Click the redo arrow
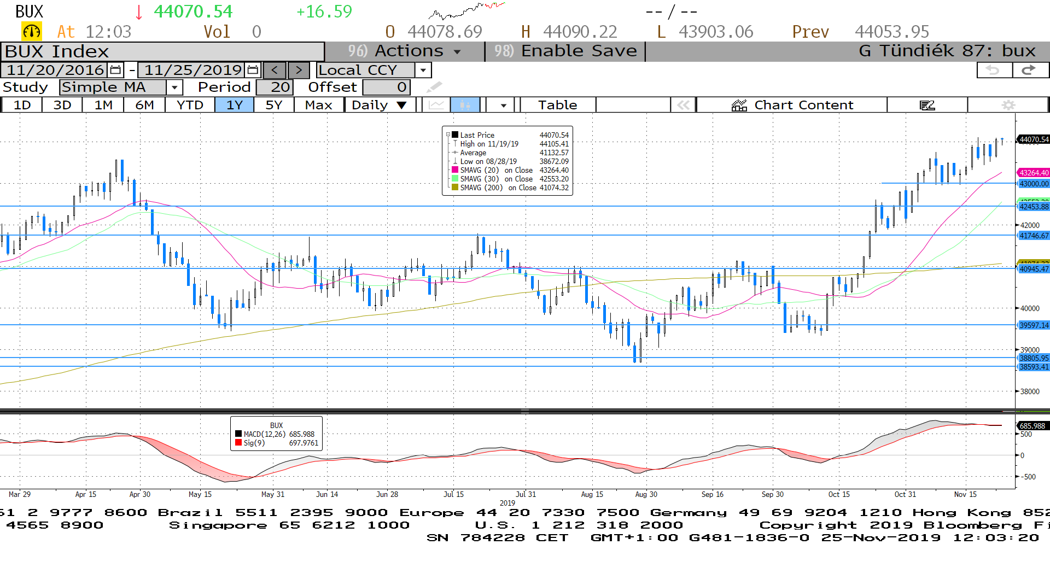Screen dimensions: 1050x568 point(1029,70)
